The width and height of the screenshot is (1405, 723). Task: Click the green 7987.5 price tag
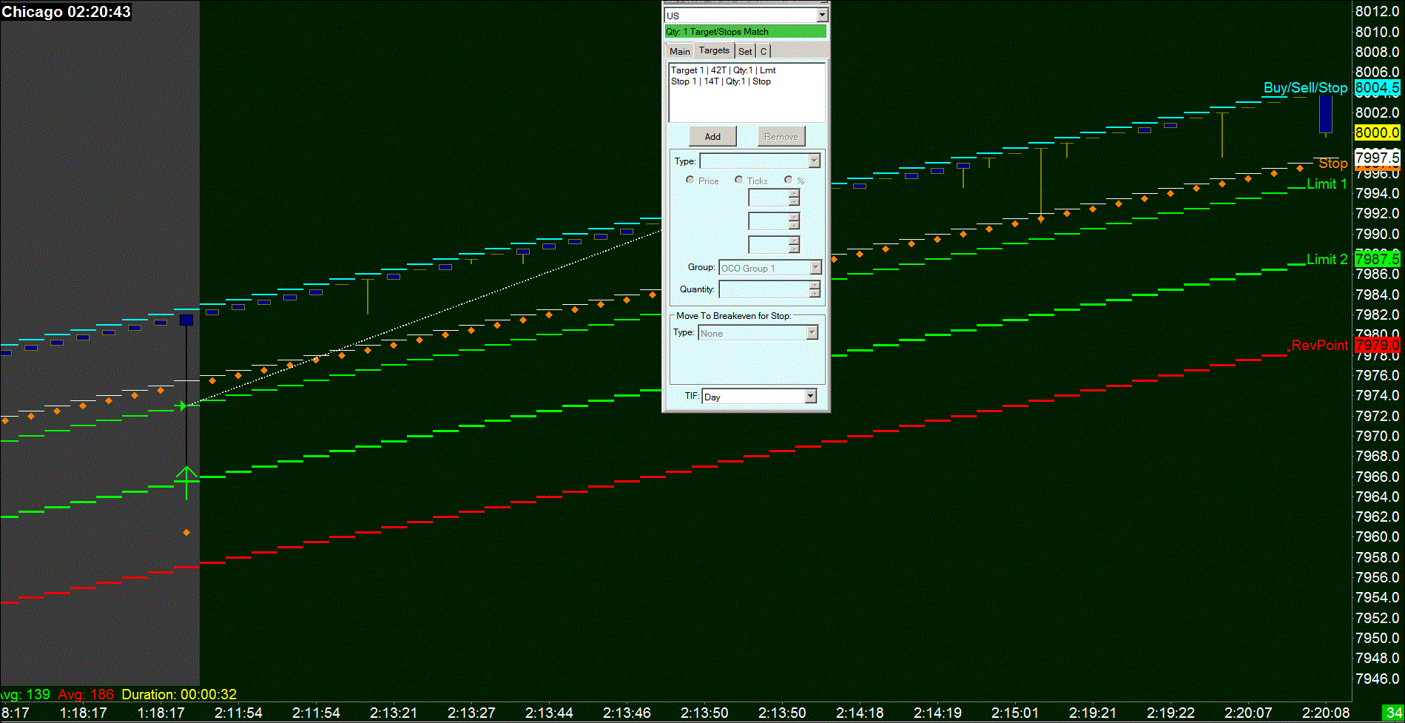point(1378,259)
